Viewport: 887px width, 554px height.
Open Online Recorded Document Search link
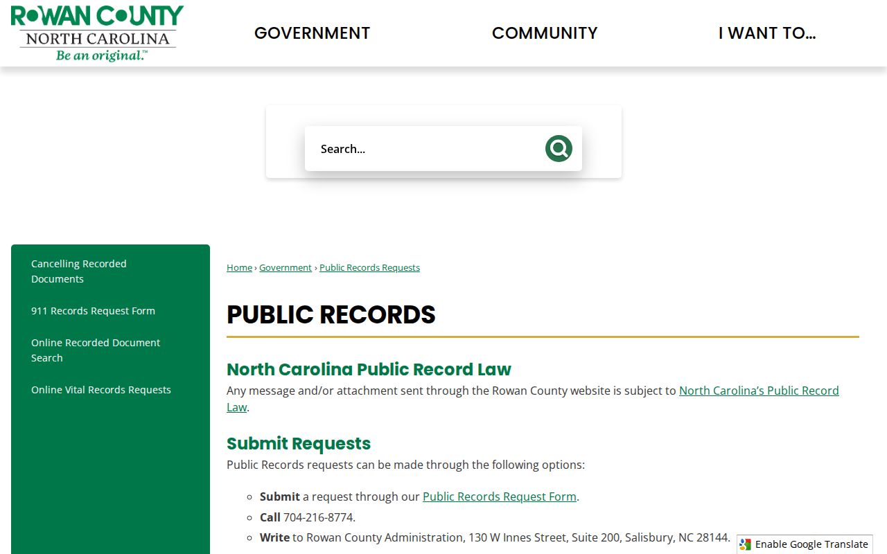[x=96, y=350]
